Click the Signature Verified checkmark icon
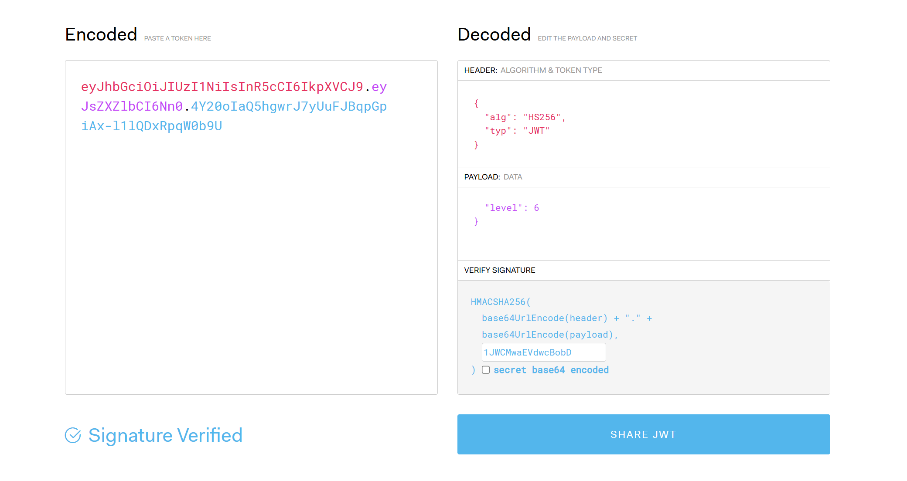The height and width of the screenshot is (481, 907). pos(73,435)
